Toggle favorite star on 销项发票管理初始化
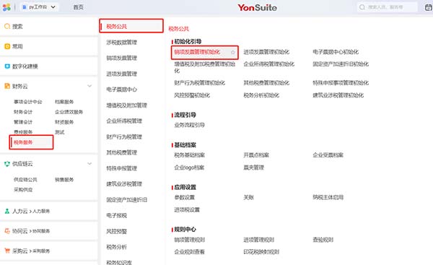The height and width of the screenshot is (265, 433). (x=233, y=52)
